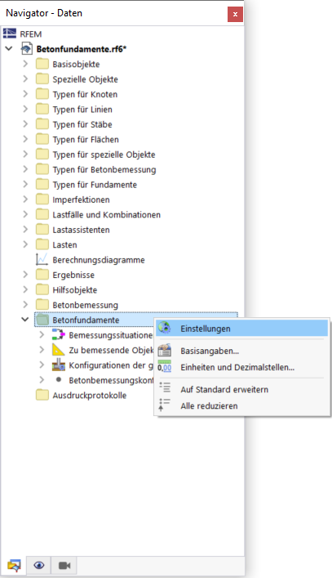Click the Einstellungen gear globe icon
This screenshot has height=578, width=332.
(x=164, y=328)
